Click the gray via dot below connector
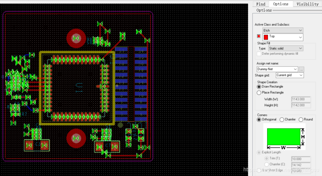Viewport: 322px width, 176px height. tap(120, 125)
